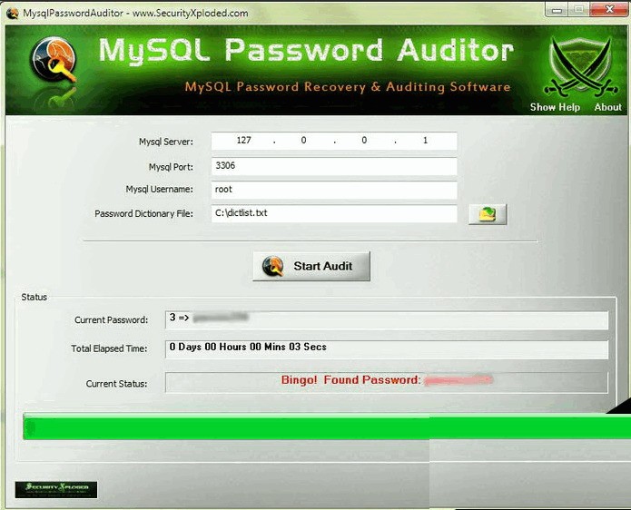
Task: Click the green audit progress bar
Action: click(x=327, y=427)
